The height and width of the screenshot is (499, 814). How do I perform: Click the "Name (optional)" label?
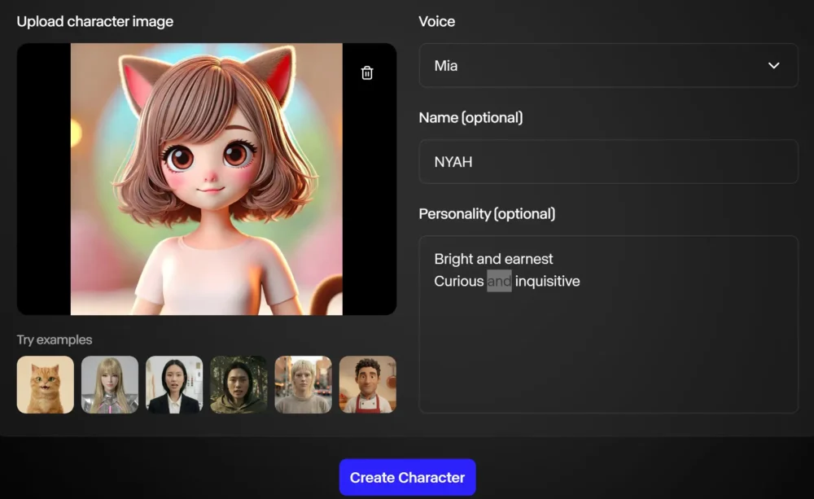(x=470, y=118)
